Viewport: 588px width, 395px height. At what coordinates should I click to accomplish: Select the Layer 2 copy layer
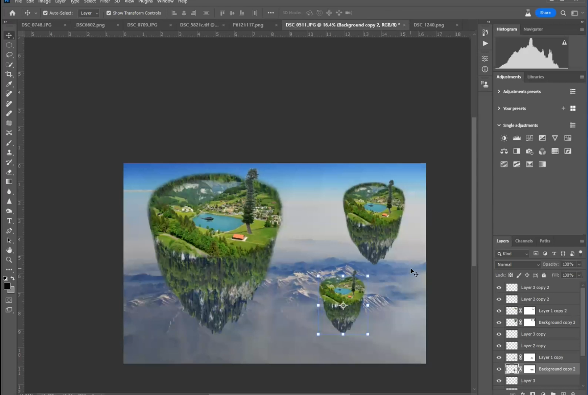coord(533,346)
